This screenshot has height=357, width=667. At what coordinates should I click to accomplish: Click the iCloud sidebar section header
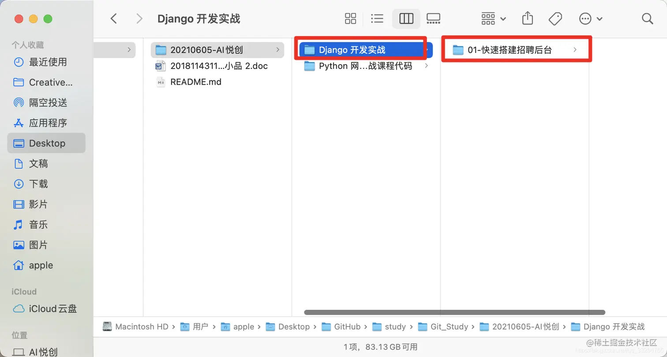pos(24,292)
